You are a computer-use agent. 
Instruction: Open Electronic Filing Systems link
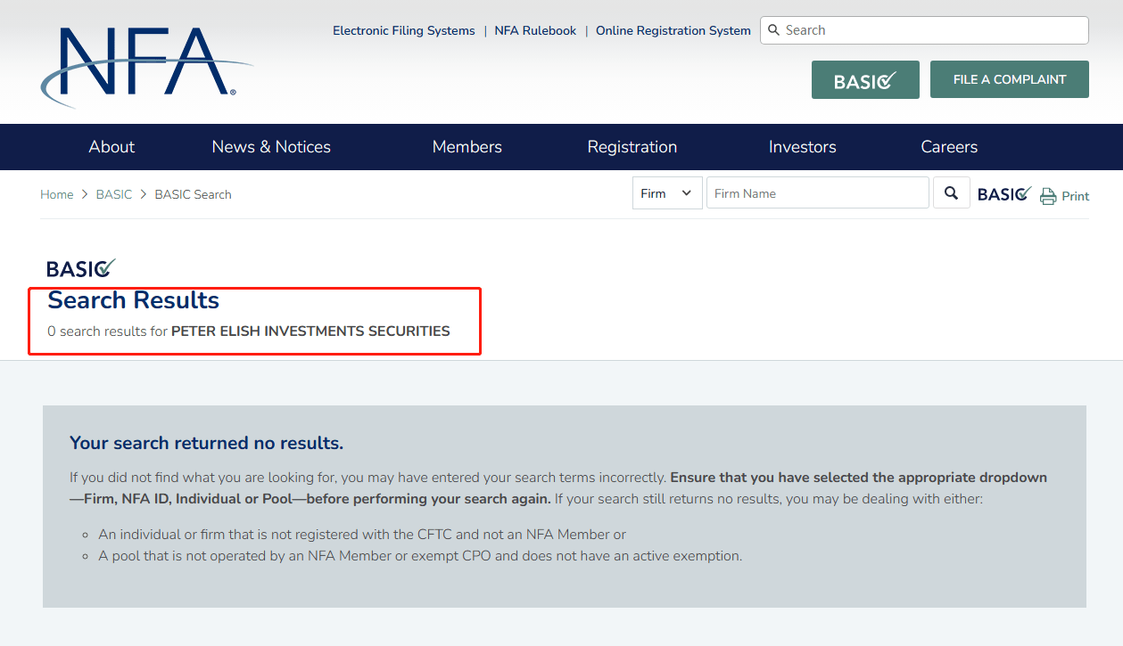(x=403, y=30)
